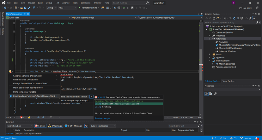Toggle auto-hide pin on Error List panel
This screenshot has height=140, width=262.
click(x=198, y=122)
